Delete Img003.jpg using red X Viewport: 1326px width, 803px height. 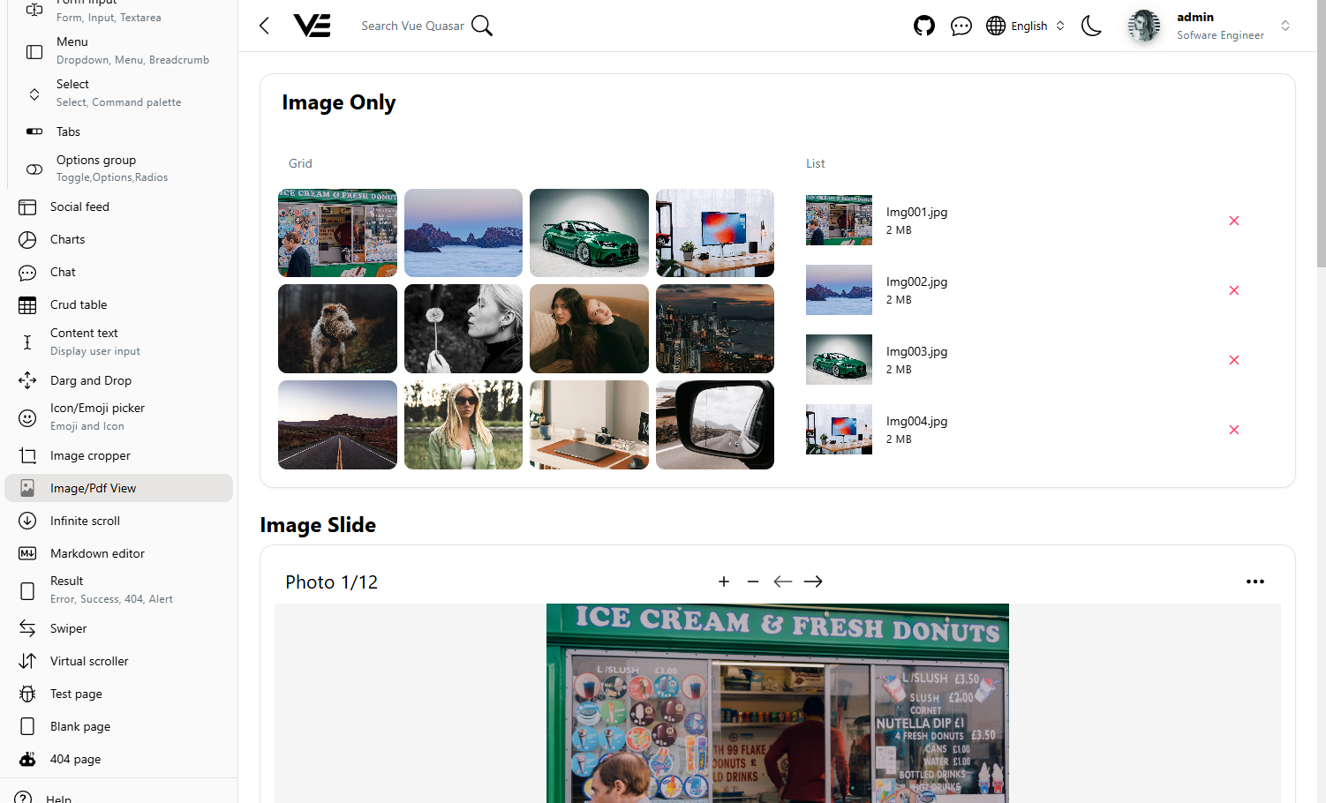[1234, 360]
